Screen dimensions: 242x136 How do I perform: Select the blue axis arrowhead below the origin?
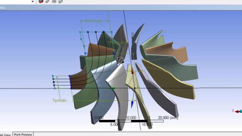(x=132, y=104)
